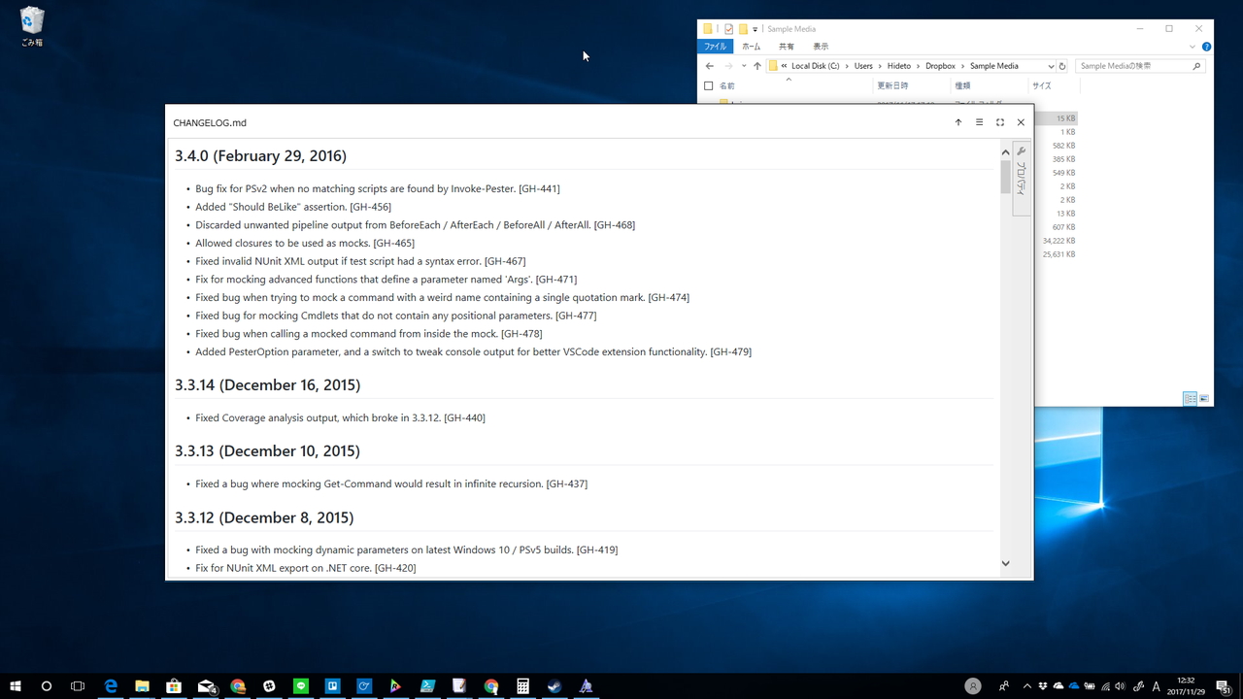Check the select-all files checkbox

708,84
